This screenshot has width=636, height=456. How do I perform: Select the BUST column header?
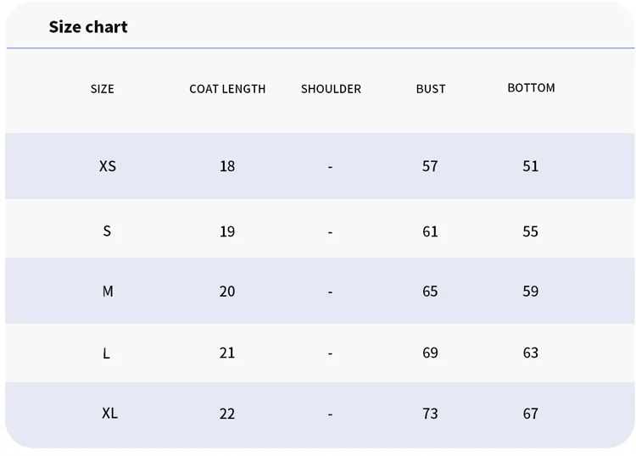(x=431, y=89)
